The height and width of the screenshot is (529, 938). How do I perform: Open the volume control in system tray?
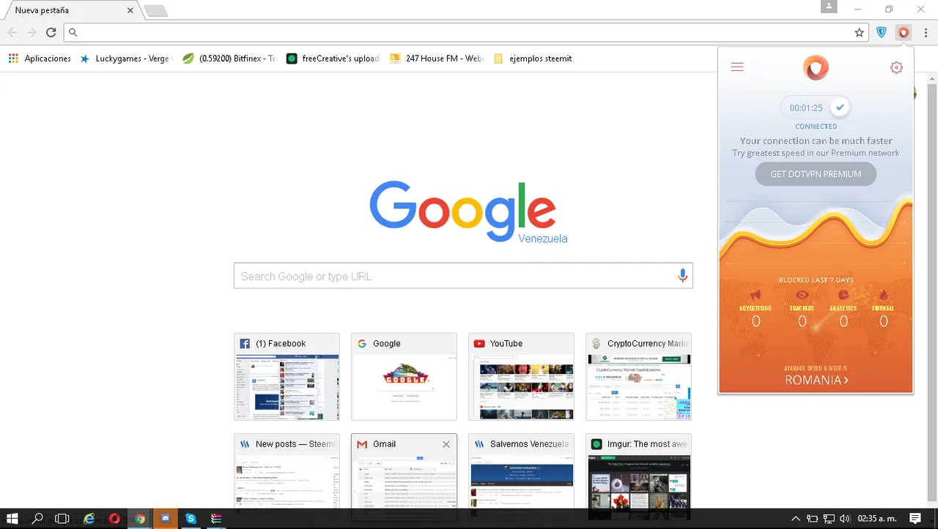[x=843, y=519]
